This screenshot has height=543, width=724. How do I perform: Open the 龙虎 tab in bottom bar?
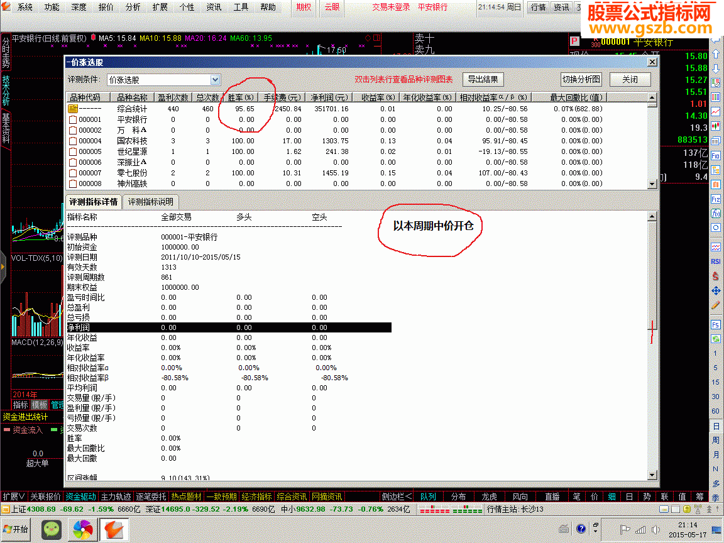(489, 497)
